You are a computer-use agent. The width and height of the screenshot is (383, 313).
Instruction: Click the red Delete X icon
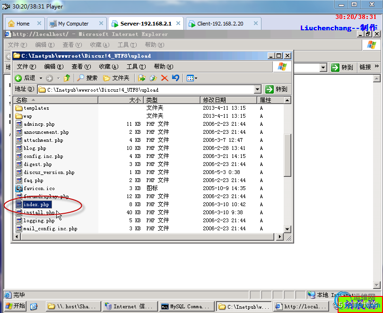pyautogui.click(x=165, y=78)
